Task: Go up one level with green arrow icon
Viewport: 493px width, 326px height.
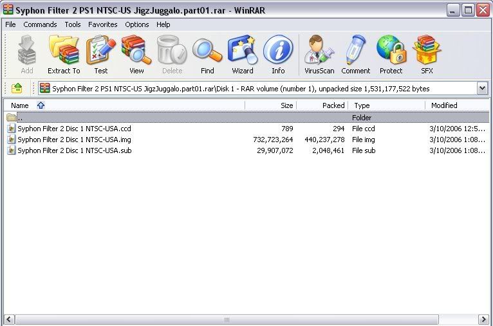Action: tap(17, 89)
